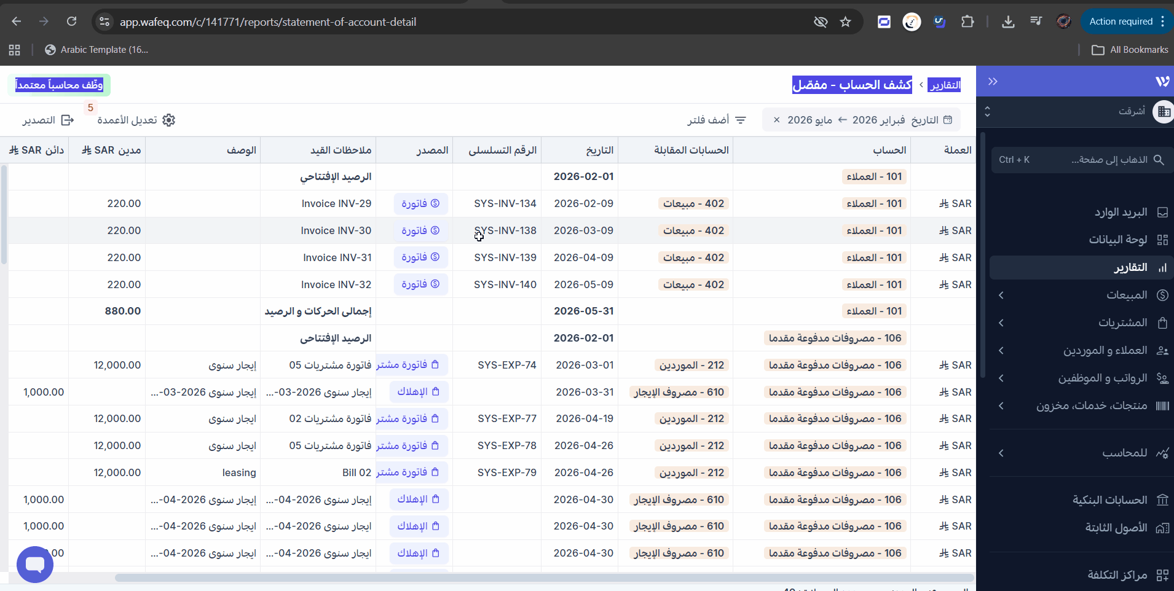Reload the page in browser
1174x591 pixels.
(x=71, y=22)
